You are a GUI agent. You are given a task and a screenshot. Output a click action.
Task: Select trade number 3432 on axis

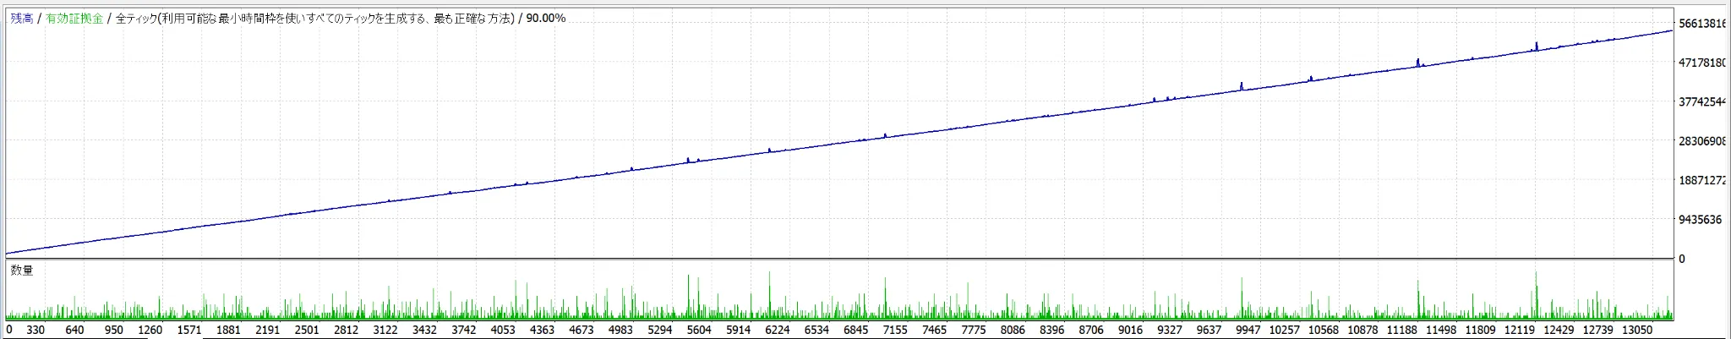(424, 330)
